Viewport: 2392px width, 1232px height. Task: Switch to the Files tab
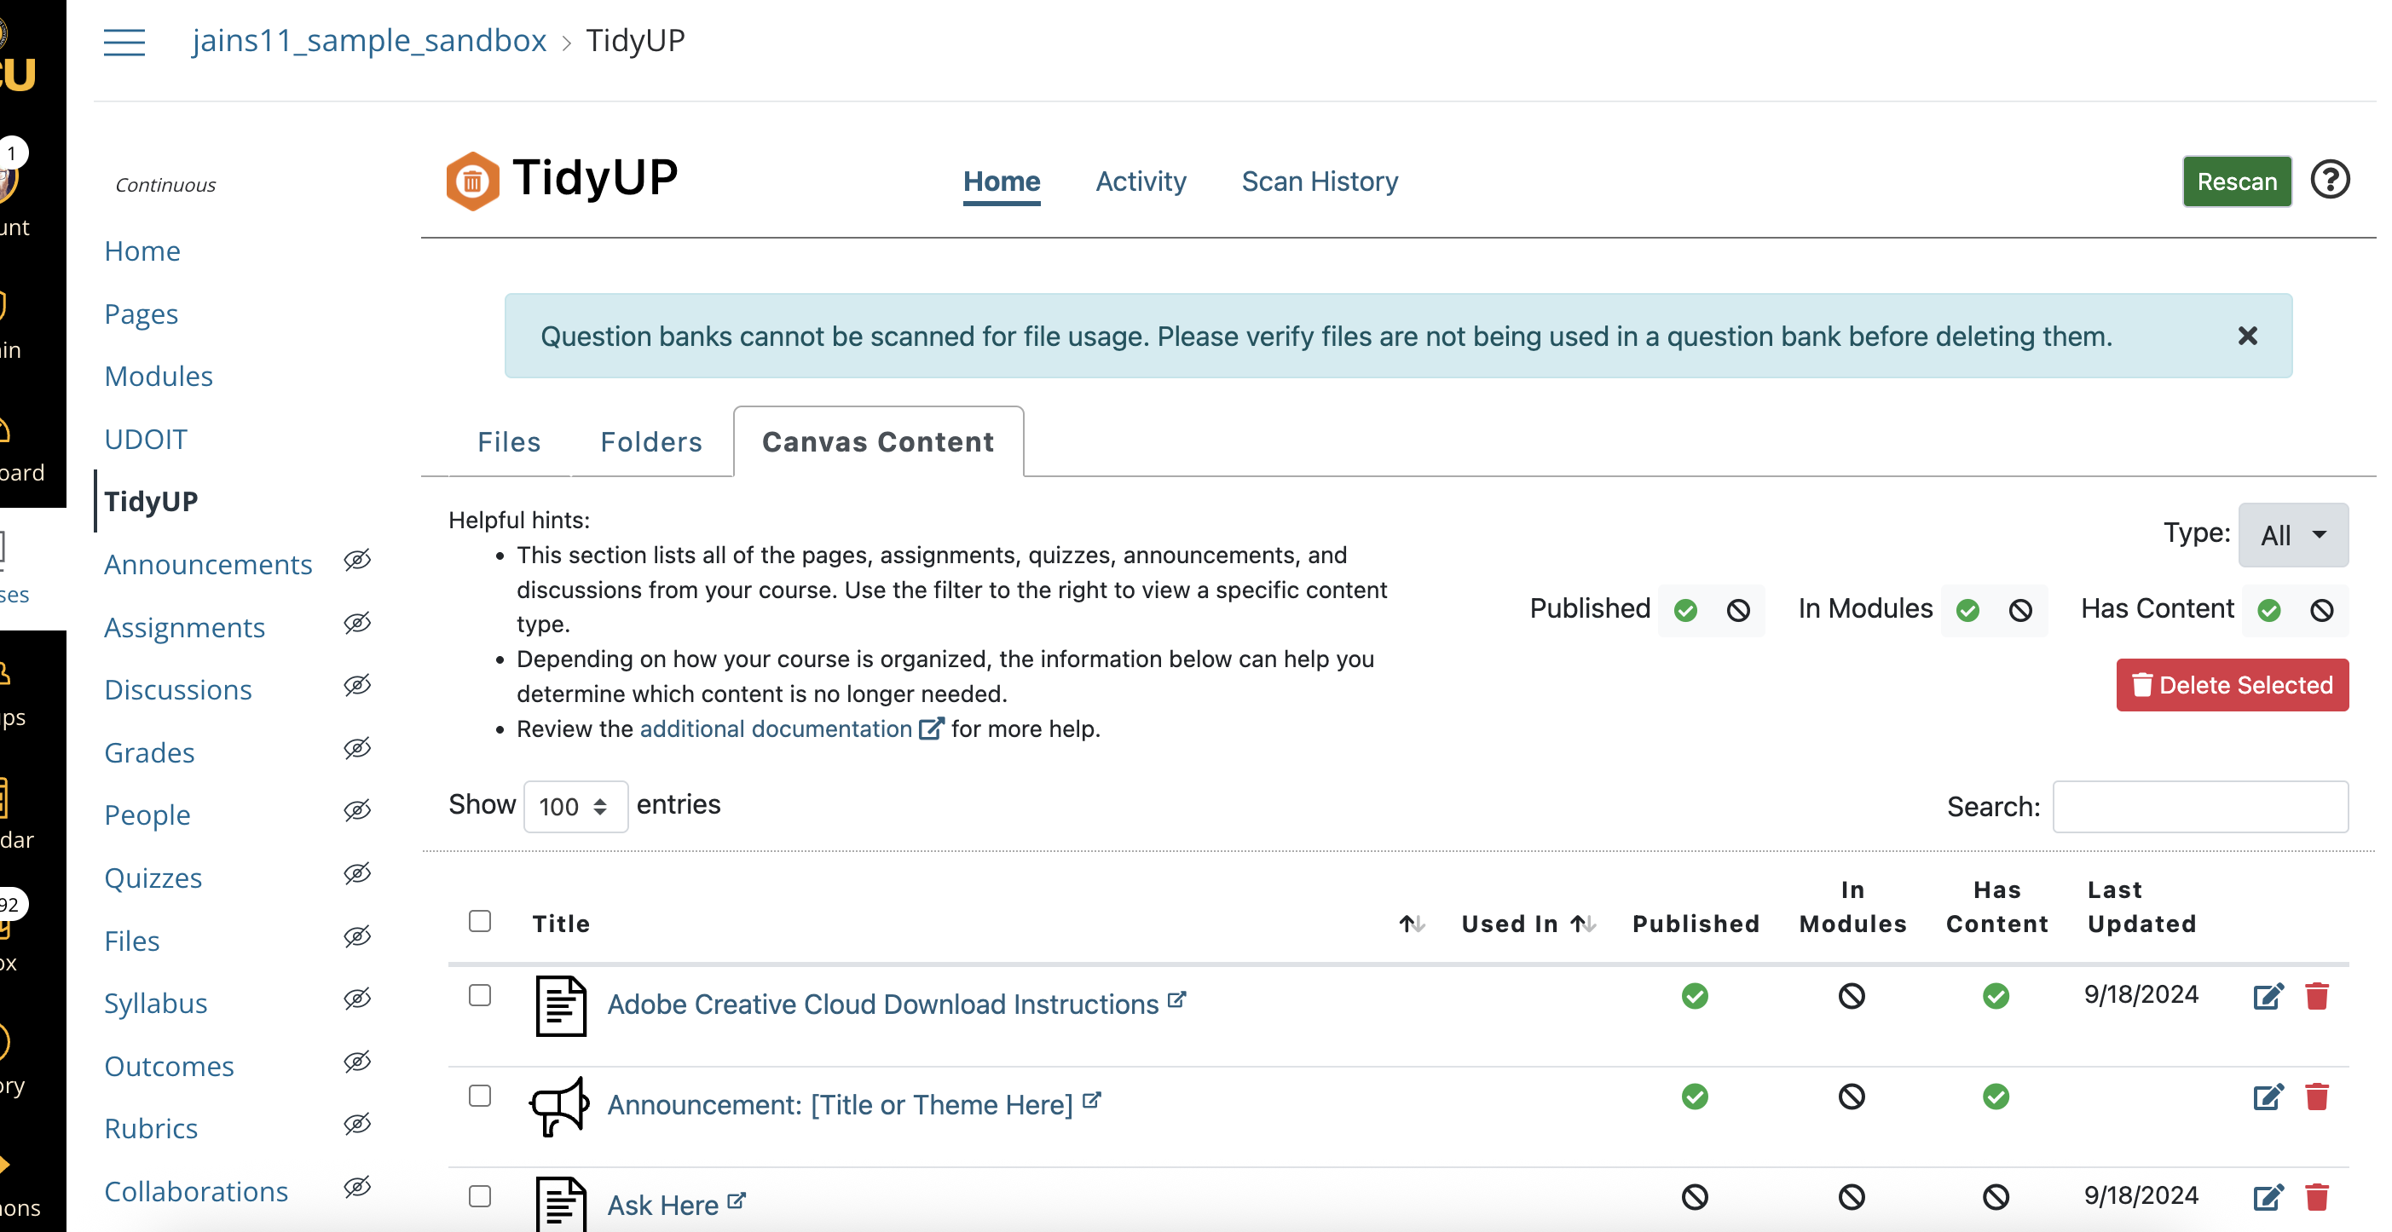[x=509, y=442]
